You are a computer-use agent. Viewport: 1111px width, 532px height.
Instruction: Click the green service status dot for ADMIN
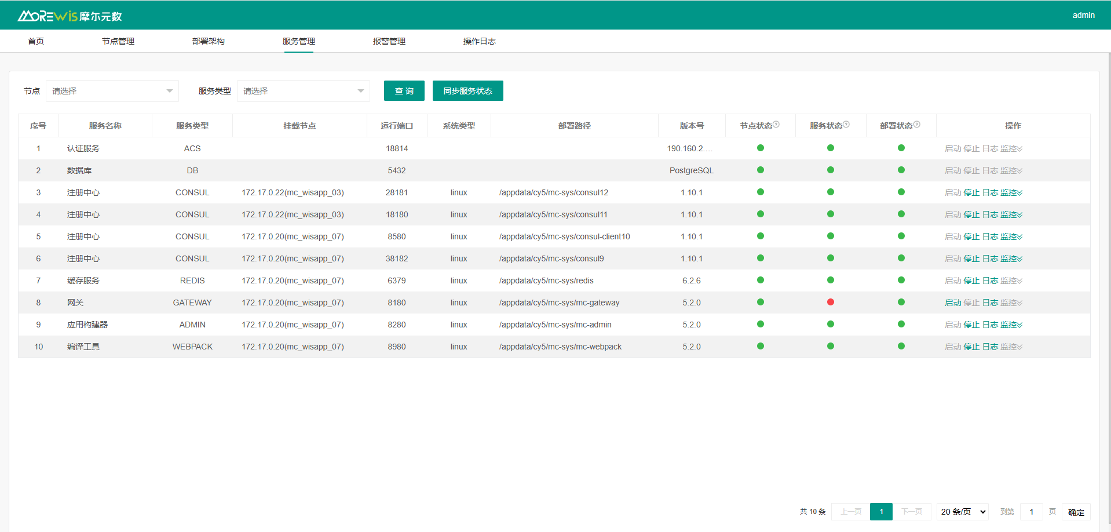pos(831,324)
